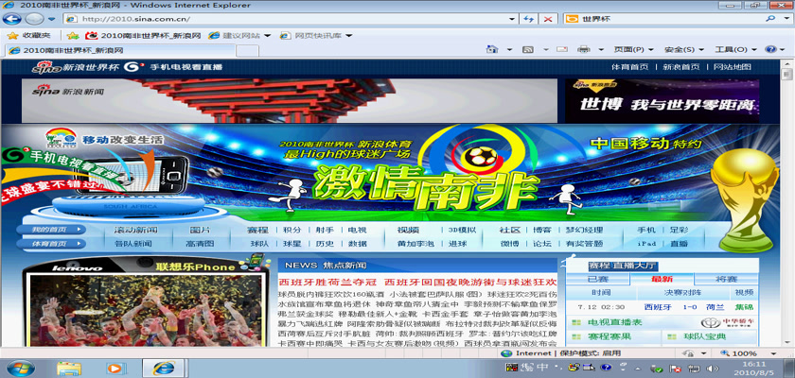This screenshot has height=378, width=795.
Task: Expand the 安全(S) Safety dropdown menu
Action: (x=680, y=49)
